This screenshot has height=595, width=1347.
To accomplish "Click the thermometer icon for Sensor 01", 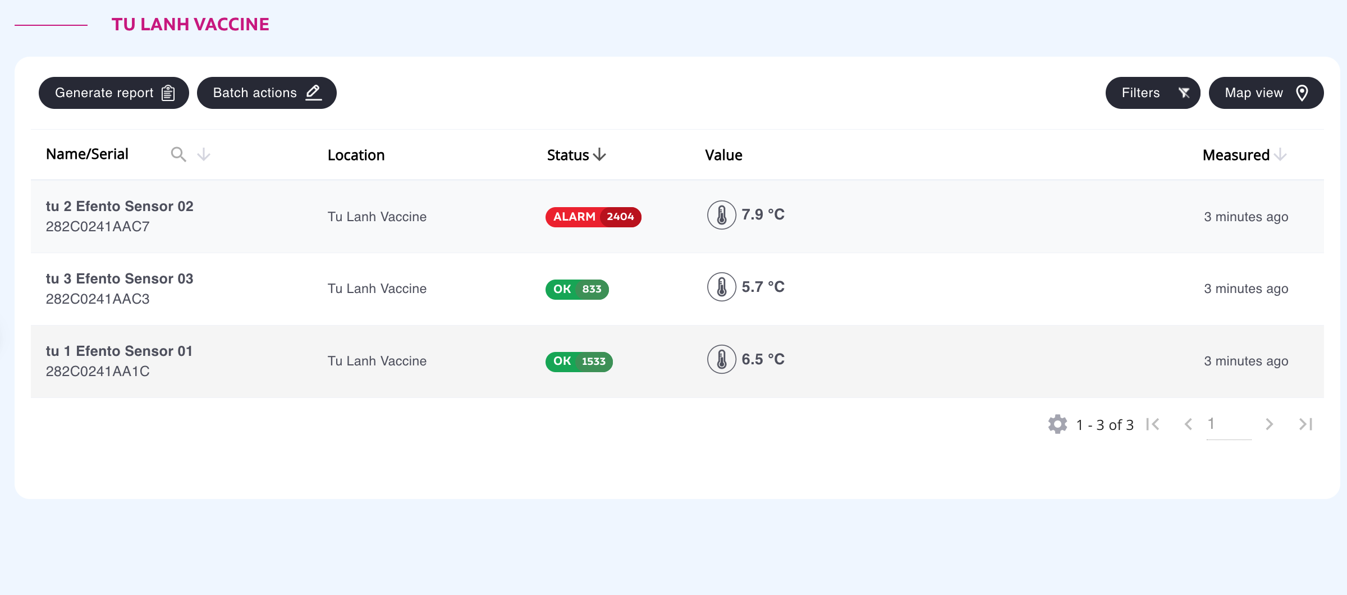I will point(721,359).
